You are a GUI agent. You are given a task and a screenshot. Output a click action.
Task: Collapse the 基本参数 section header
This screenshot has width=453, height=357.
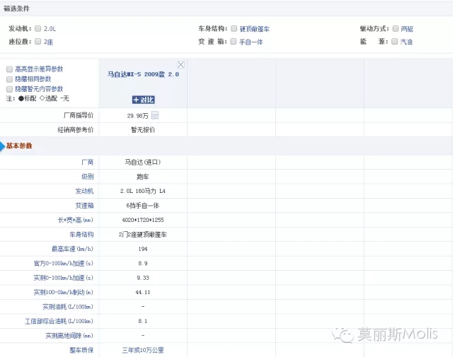click(x=19, y=146)
